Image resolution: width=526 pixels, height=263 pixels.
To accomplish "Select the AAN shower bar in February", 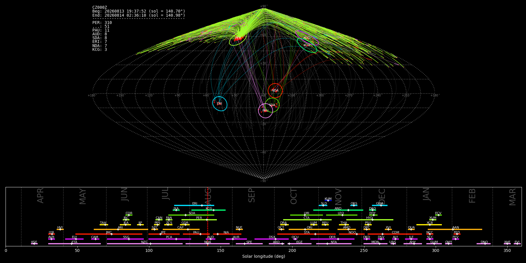I will 455,229.
